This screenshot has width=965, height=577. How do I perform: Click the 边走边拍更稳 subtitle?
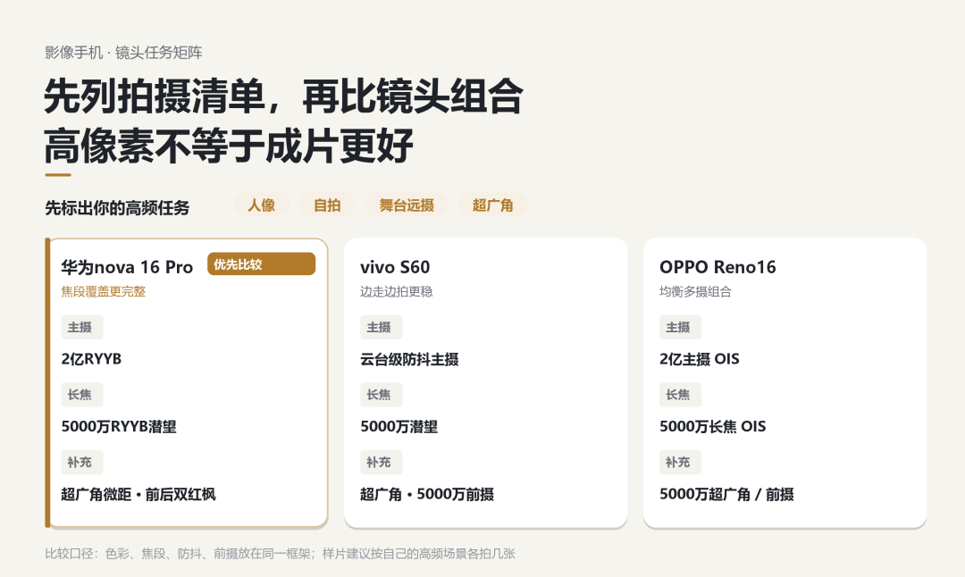397,291
